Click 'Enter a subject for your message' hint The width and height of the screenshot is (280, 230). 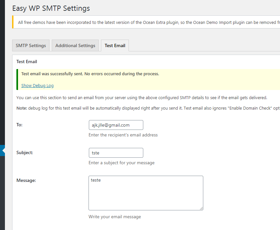click(121, 163)
